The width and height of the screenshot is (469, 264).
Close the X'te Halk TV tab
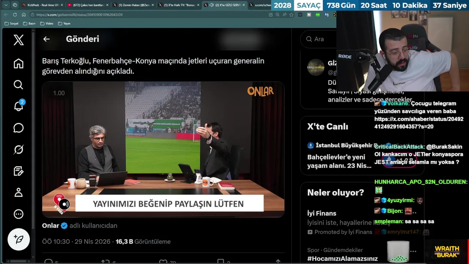198,5
